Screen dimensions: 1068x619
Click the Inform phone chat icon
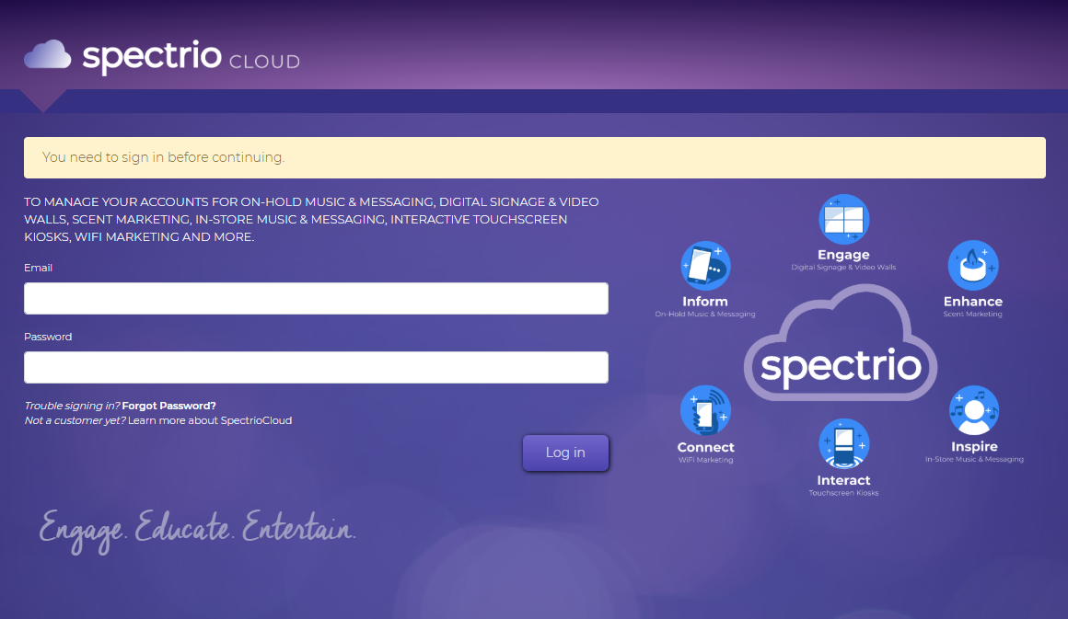(705, 266)
